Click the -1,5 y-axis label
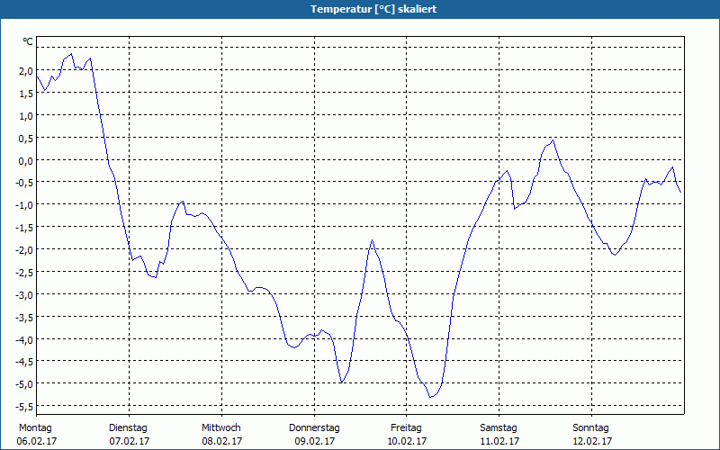720x450 pixels. (25, 228)
